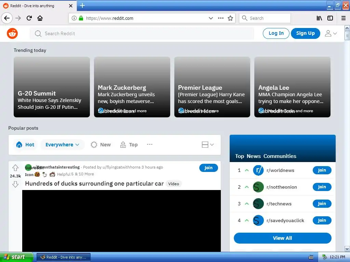Click the Sign Up button
This screenshot has height=262, width=350.
(305, 33)
